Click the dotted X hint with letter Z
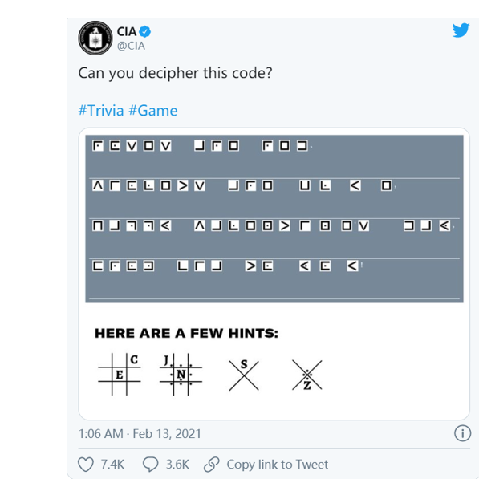Viewport: 479px width, 495px height. [x=307, y=375]
